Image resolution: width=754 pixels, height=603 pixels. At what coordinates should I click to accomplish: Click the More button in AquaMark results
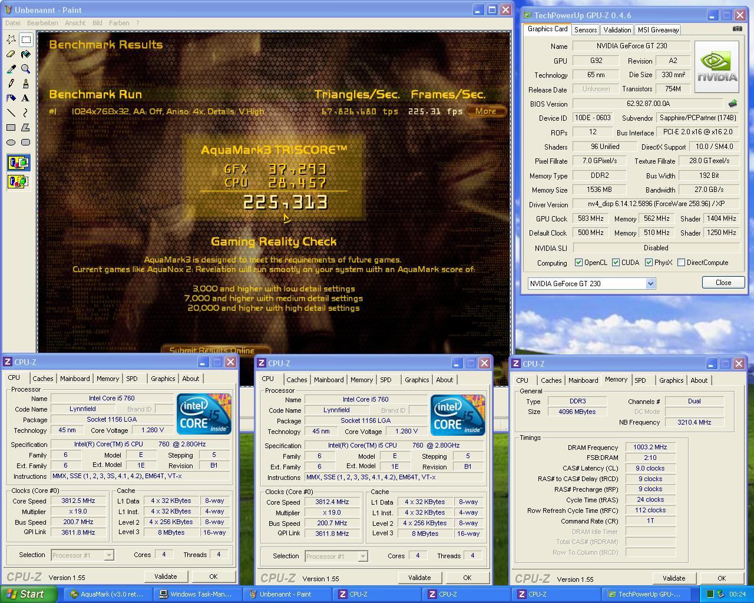click(x=486, y=111)
